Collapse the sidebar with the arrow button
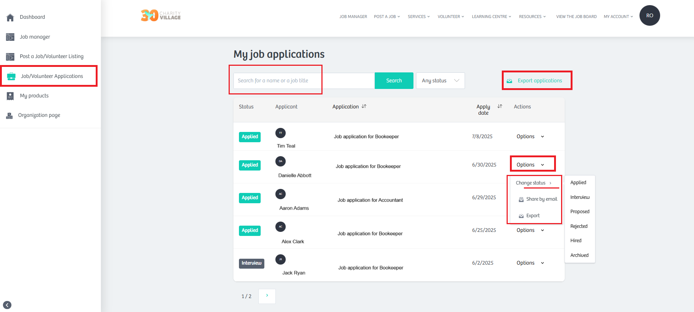 7,305
